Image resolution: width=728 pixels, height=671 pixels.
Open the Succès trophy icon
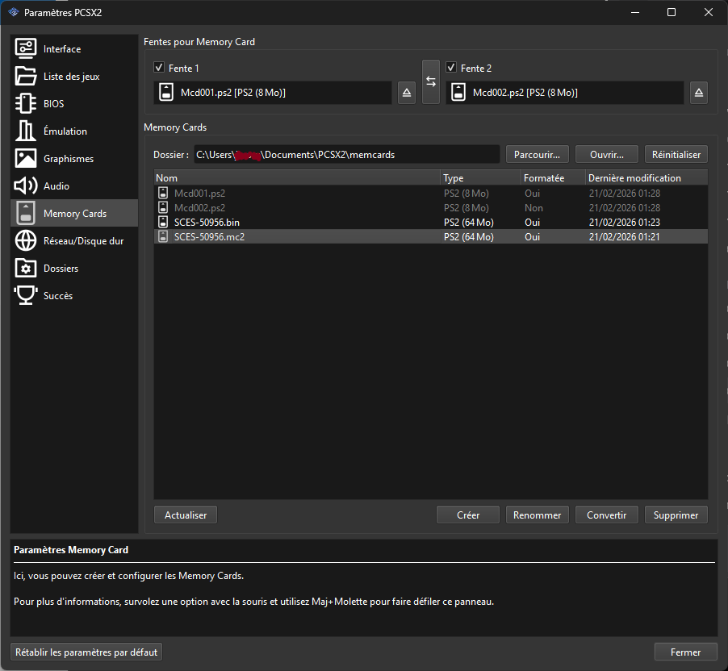point(26,296)
